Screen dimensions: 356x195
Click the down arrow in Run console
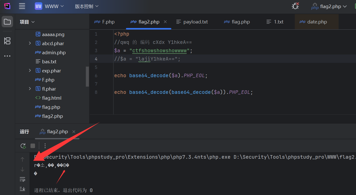[22, 169]
